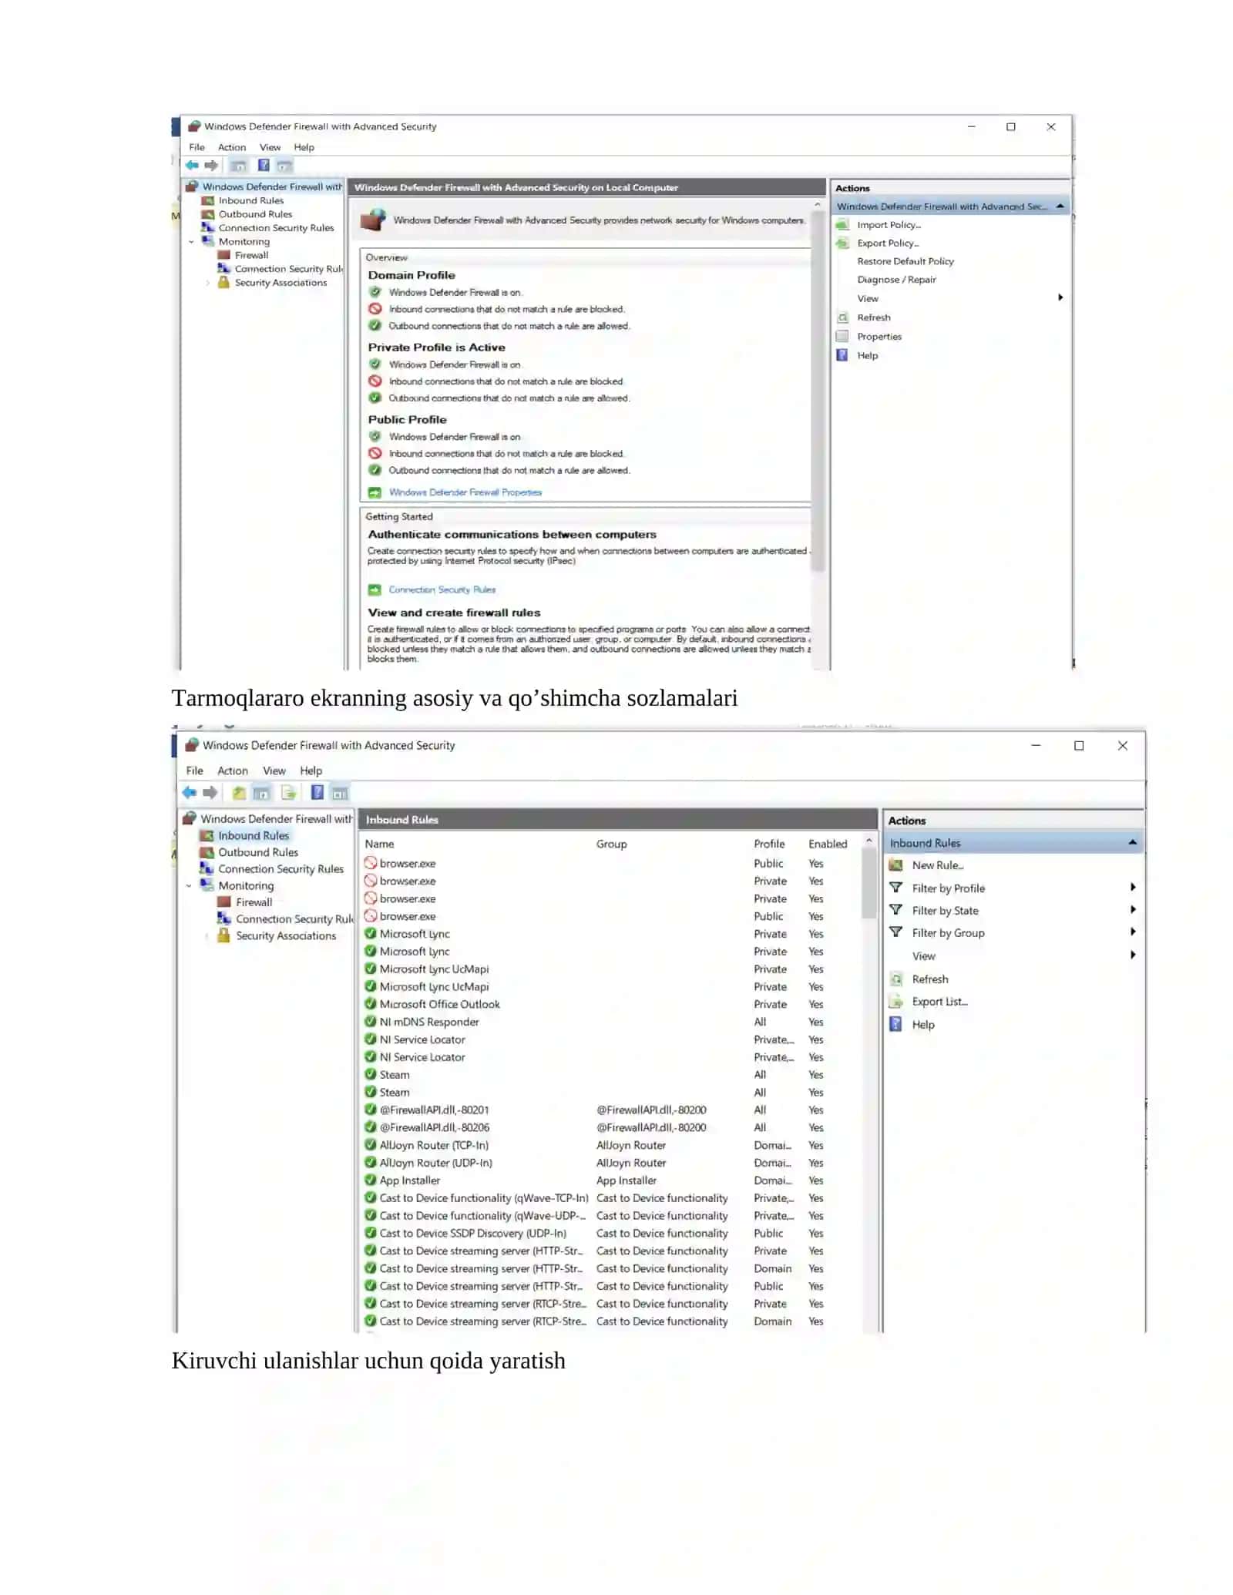
Task: Sort rules by the Enabled column header
Action: (828, 844)
